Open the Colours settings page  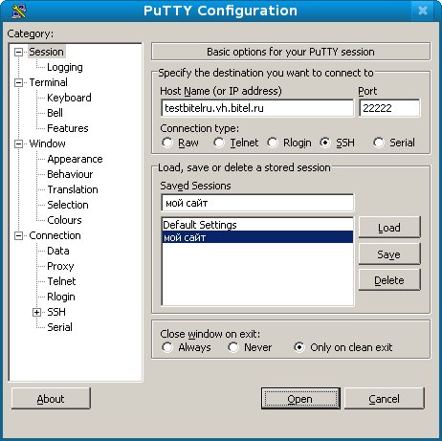point(64,220)
